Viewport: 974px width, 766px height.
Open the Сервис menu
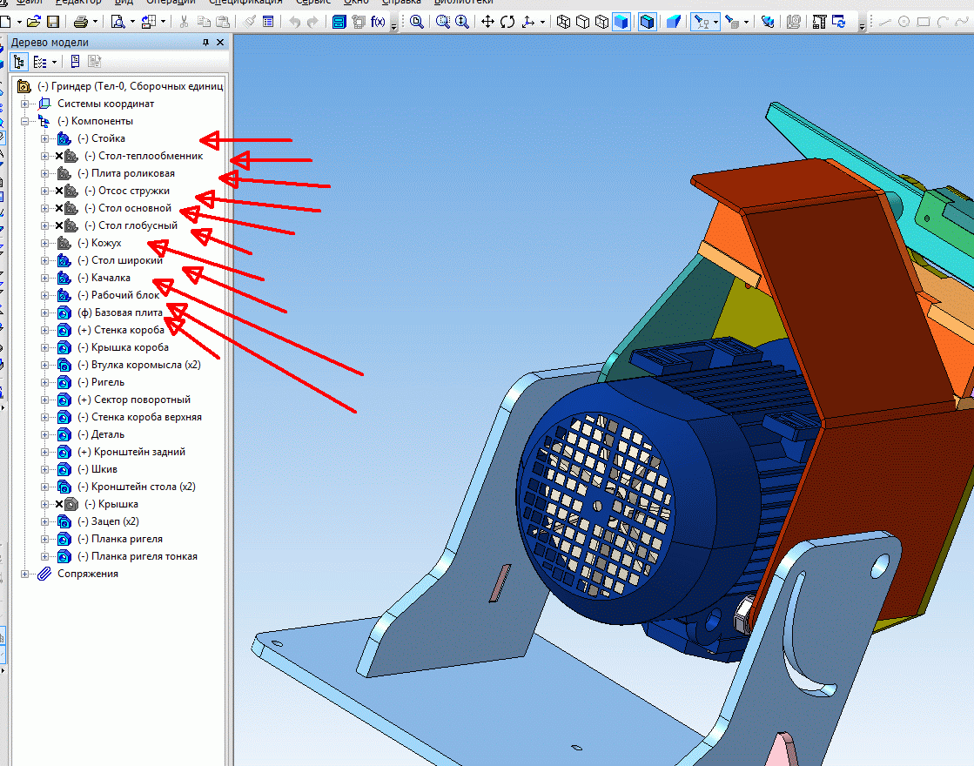coord(313,2)
